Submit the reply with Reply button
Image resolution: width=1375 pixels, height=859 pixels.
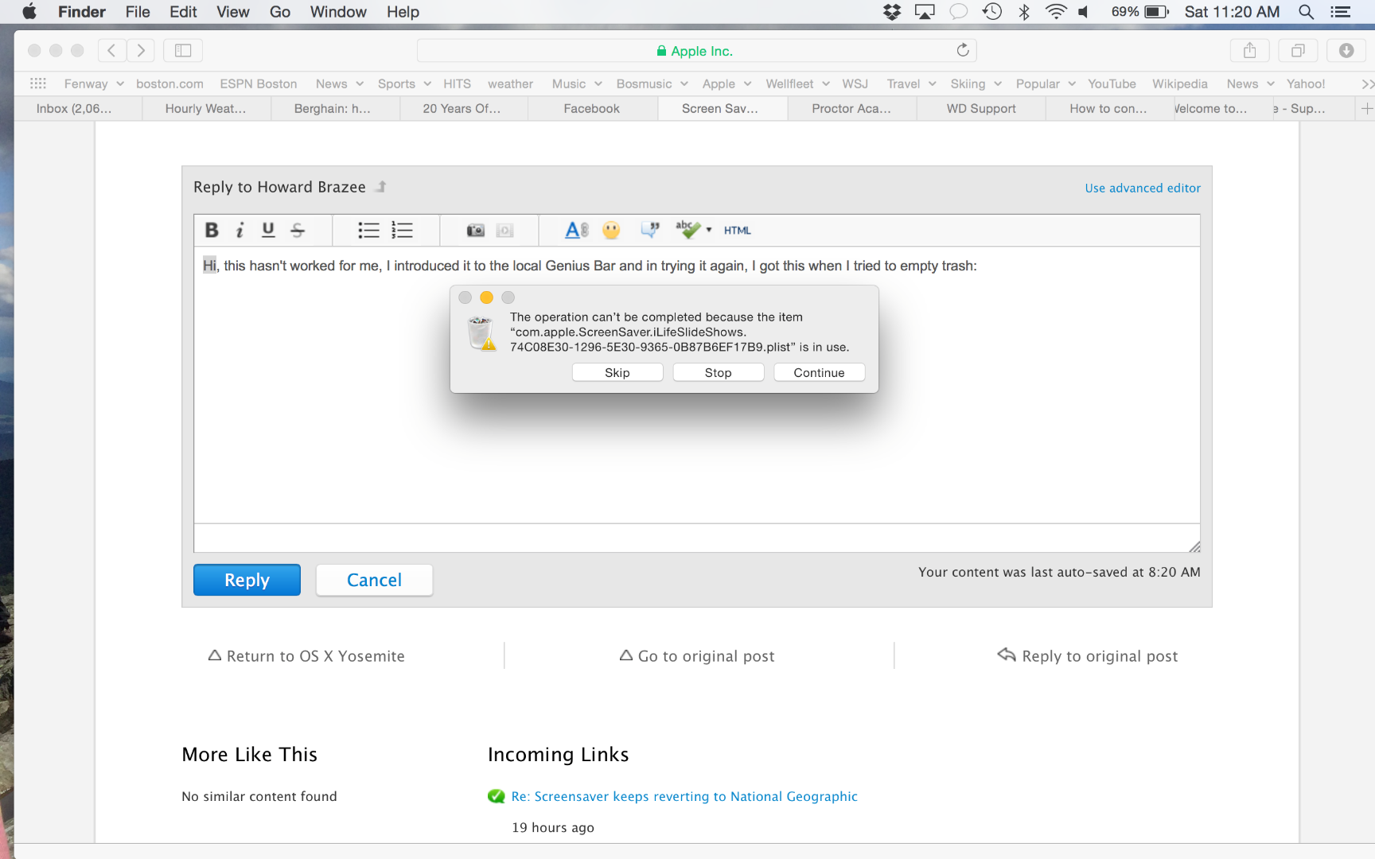click(x=247, y=580)
